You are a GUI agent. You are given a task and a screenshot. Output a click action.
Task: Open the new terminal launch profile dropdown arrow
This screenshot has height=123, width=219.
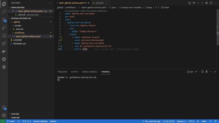click(x=198, y=72)
